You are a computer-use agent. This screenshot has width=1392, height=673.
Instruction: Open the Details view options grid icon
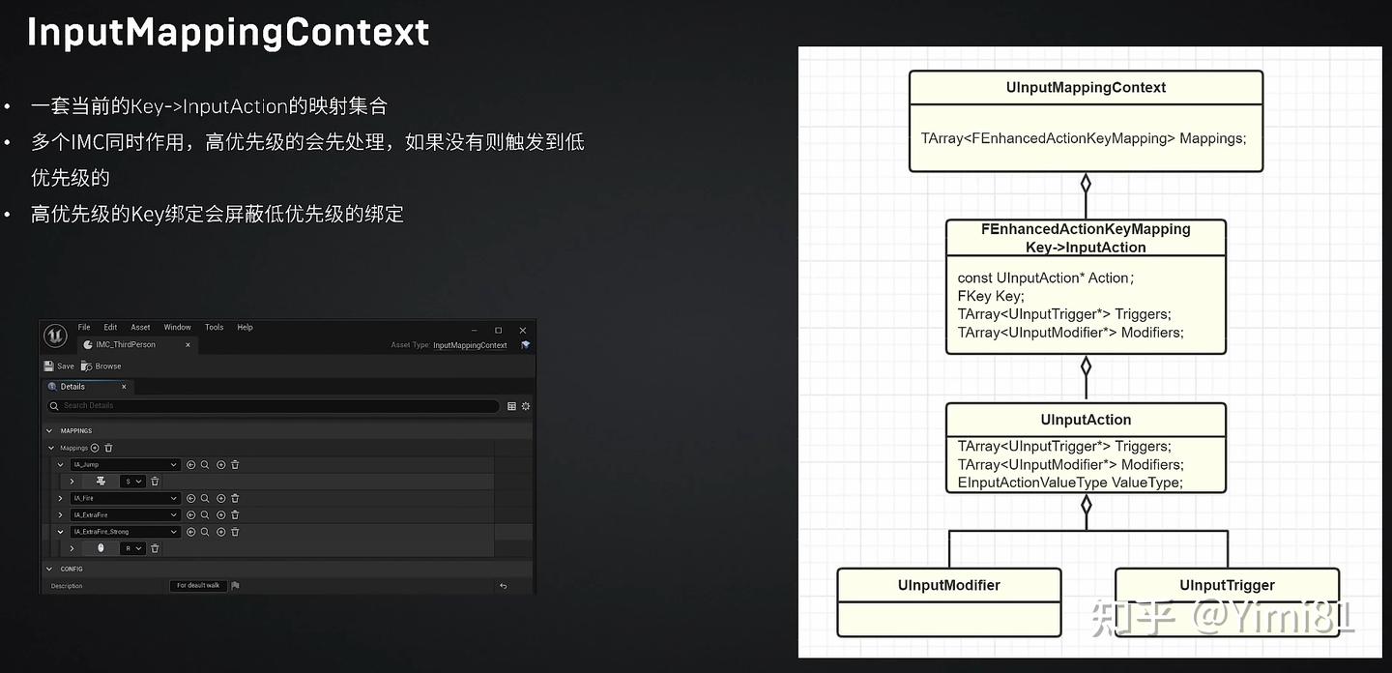coord(511,406)
